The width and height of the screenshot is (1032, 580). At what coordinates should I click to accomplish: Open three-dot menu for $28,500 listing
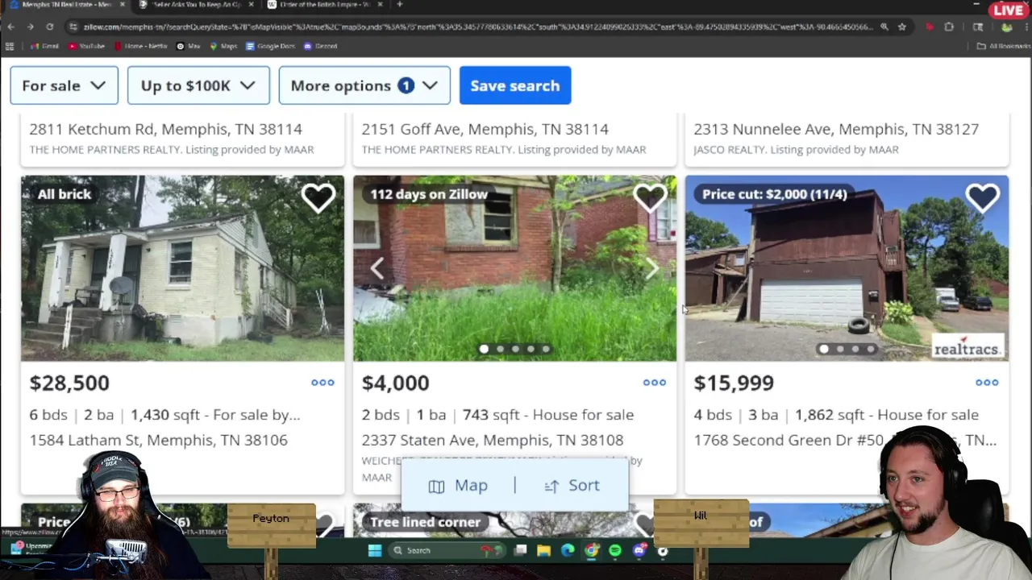click(x=322, y=383)
